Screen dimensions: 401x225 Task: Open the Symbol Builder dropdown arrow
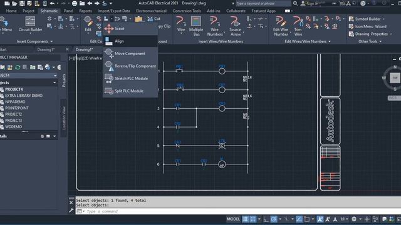click(x=383, y=19)
